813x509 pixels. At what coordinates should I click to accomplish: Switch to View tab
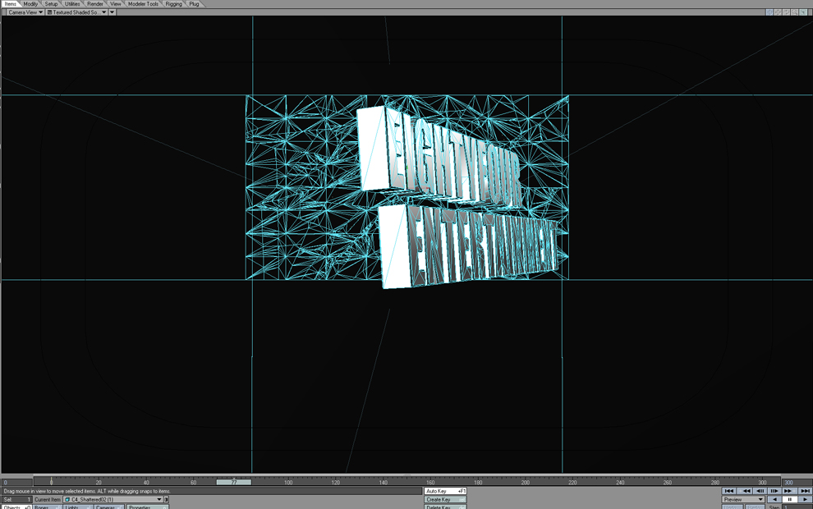115,3
